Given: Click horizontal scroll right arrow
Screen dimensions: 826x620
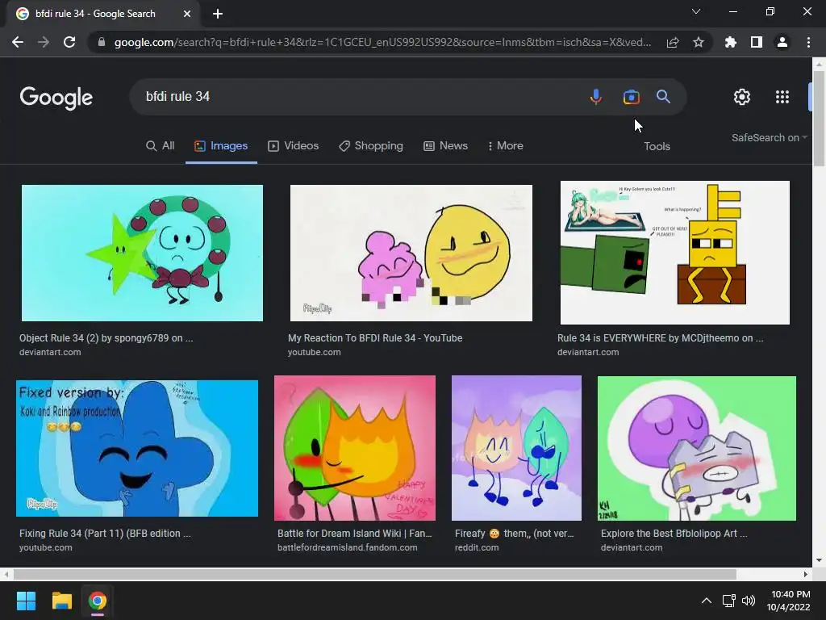Looking at the screenshot, I should pos(806,574).
